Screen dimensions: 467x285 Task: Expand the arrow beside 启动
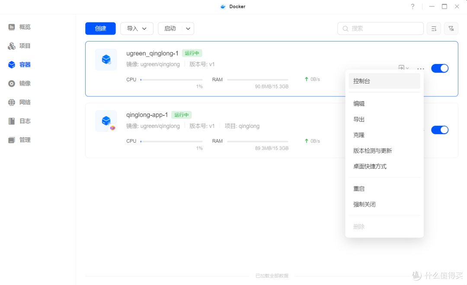pos(188,29)
